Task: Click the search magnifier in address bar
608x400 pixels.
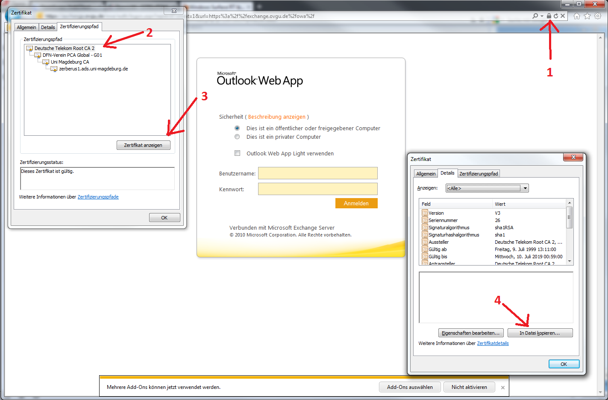Action: [x=535, y=16]
